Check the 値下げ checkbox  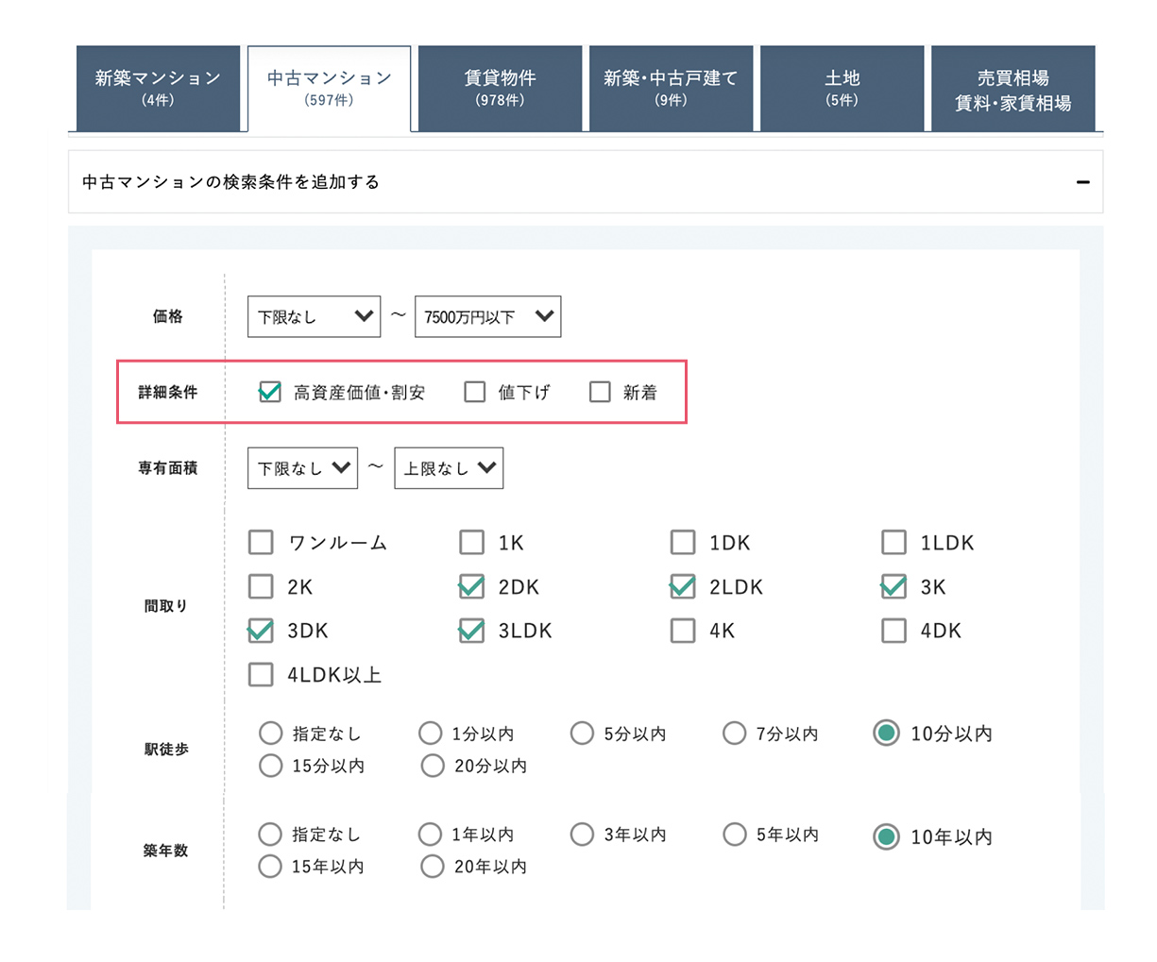[475, 392]
